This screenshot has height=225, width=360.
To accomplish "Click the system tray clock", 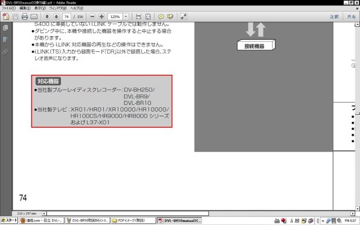I will [x=350, y=221].
